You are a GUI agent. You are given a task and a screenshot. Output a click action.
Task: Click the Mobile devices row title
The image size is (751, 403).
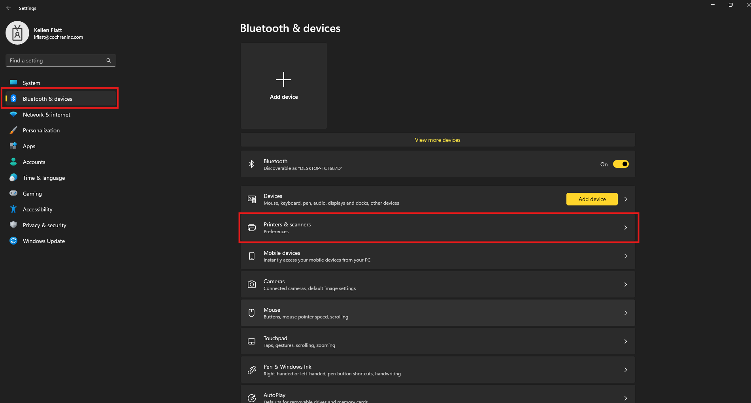tap(282, 253)
